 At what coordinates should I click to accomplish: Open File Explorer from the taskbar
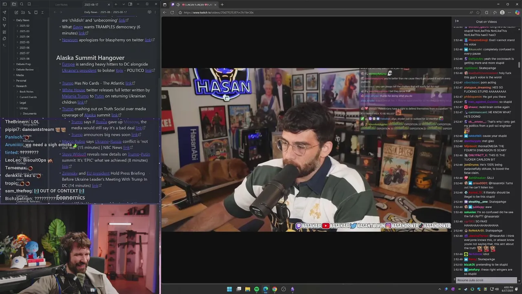pyautogui.click(x=248, y=289)
